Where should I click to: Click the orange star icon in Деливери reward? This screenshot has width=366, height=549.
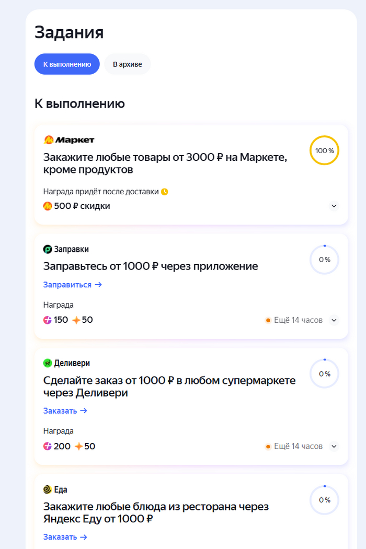click(77, 447)
